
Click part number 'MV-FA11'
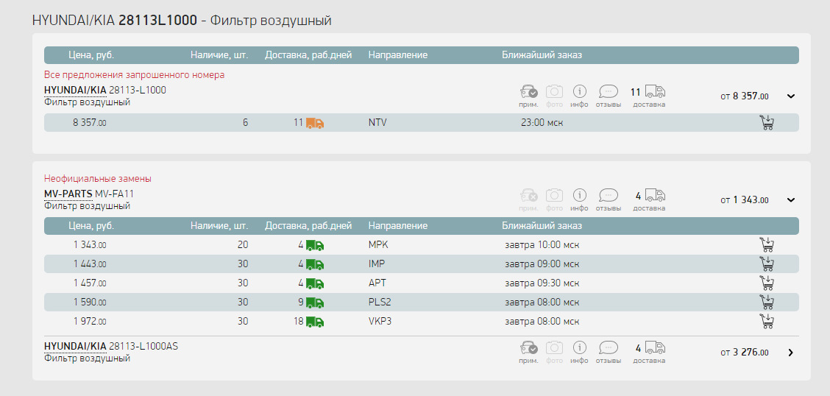pos(114,194)
